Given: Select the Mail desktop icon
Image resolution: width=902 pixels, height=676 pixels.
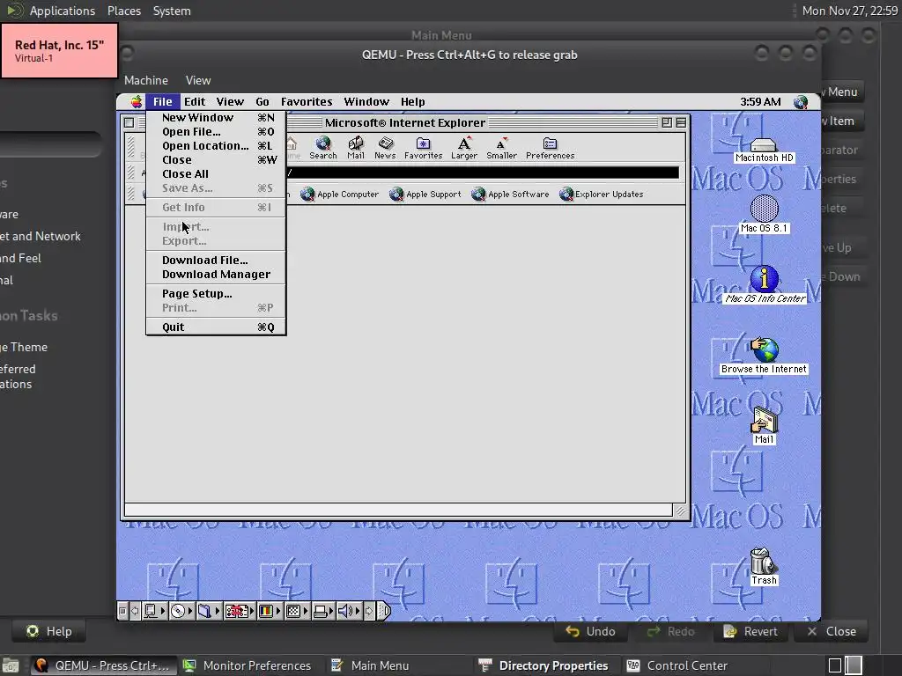Looking at the screenshot, I should click(764, 426).
